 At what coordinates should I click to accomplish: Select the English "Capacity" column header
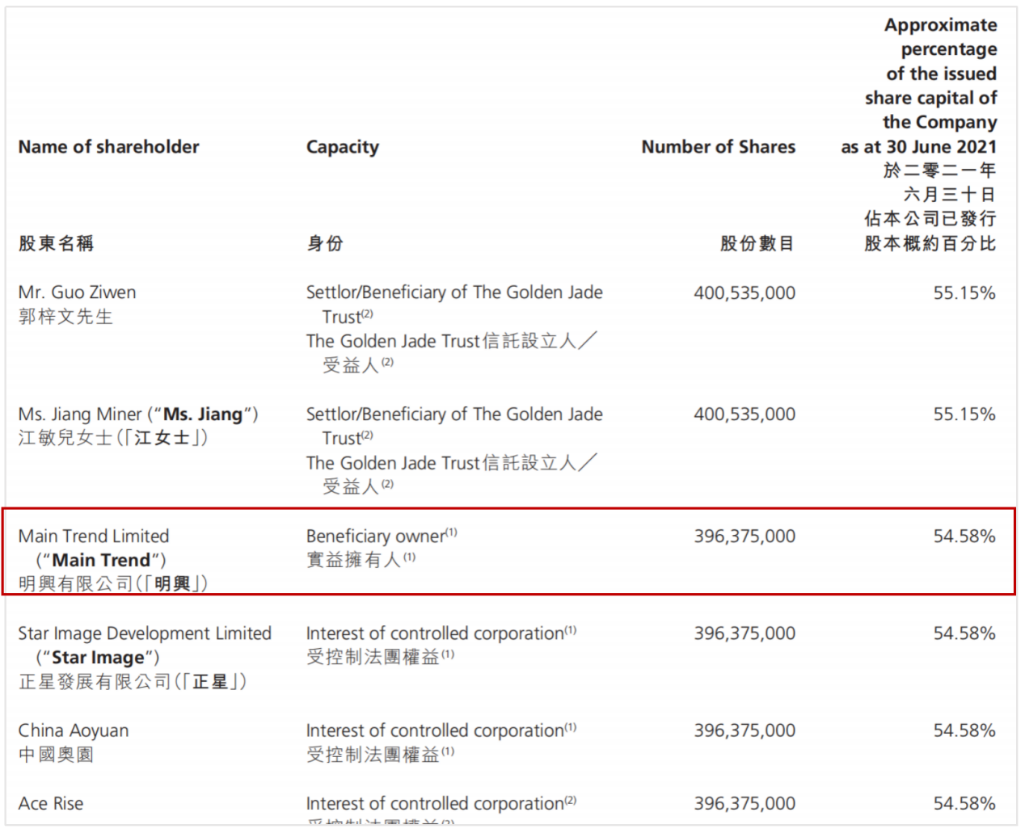coord(342,147)
